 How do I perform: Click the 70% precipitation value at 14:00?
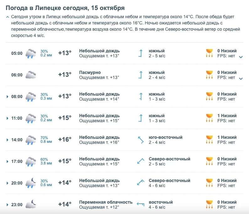pyautogui.click(x=44, y=138)
